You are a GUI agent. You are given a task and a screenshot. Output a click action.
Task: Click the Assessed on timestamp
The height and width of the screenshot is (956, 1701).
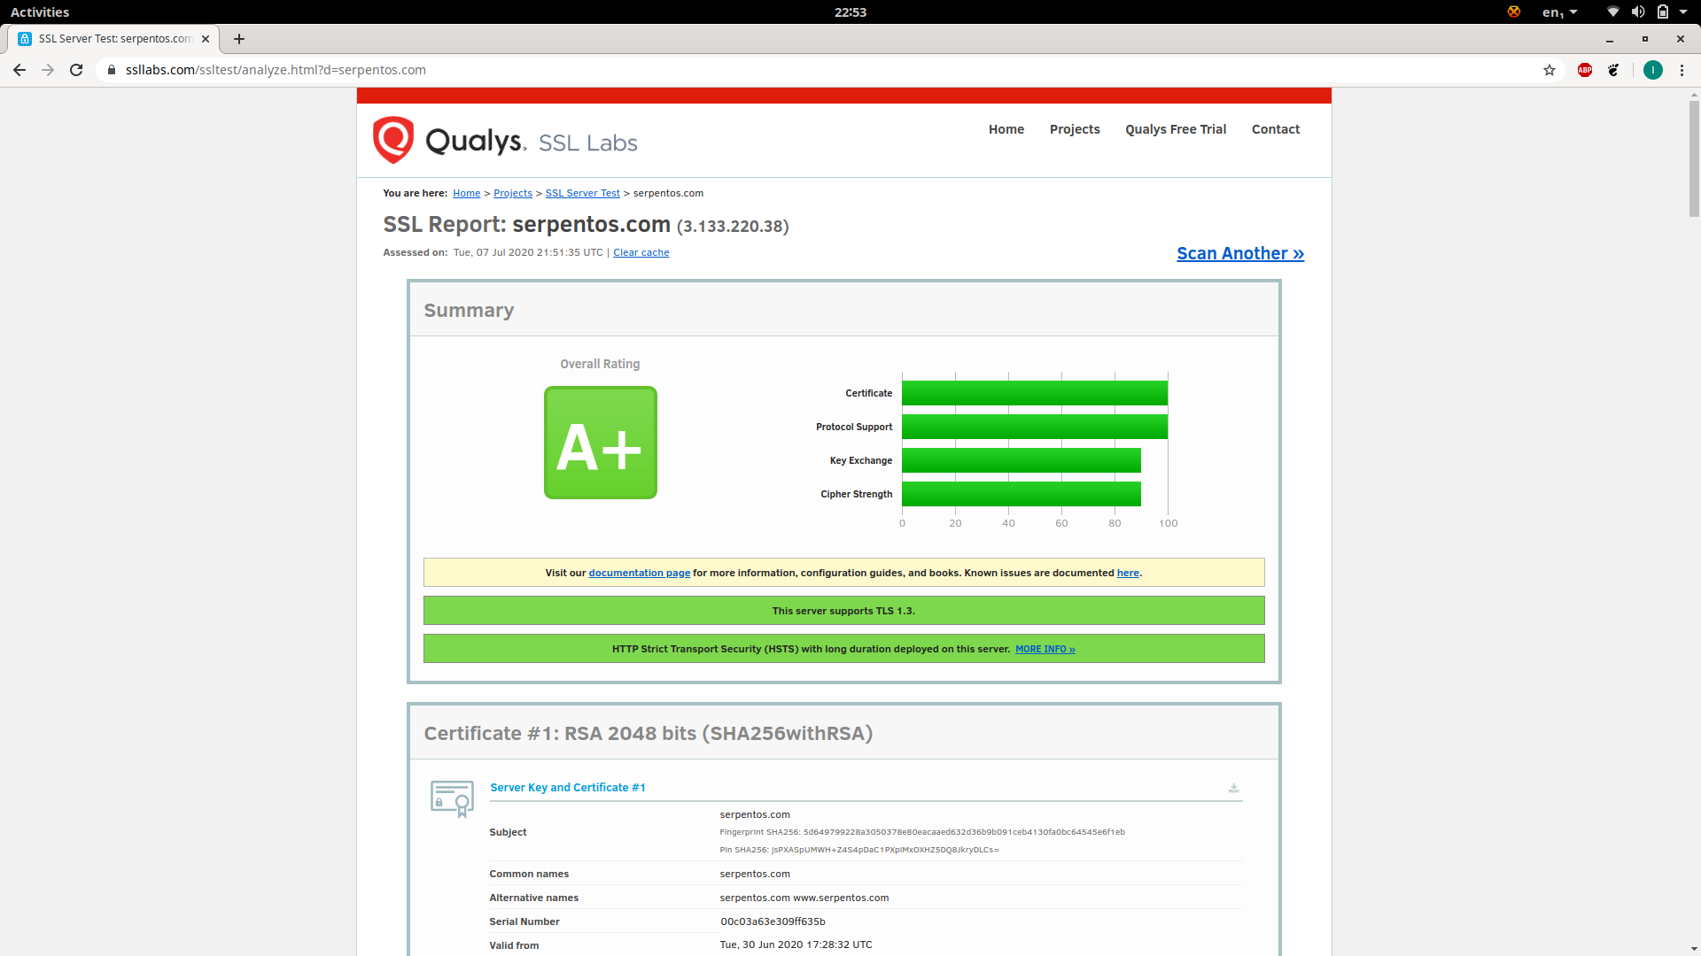(x=528, y=252)
